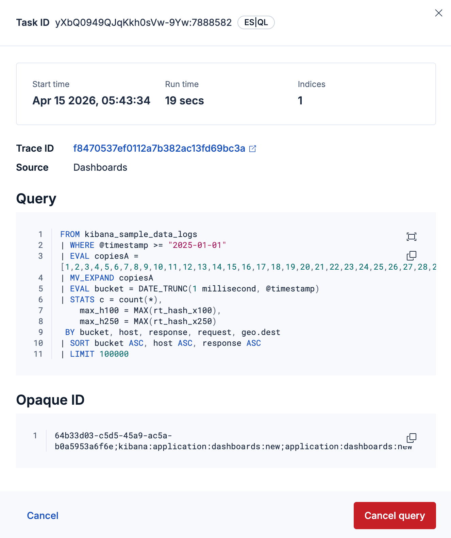Click the ES|QL type badge
The height and width of the screenshot is (538, 451).
[256, 22]
